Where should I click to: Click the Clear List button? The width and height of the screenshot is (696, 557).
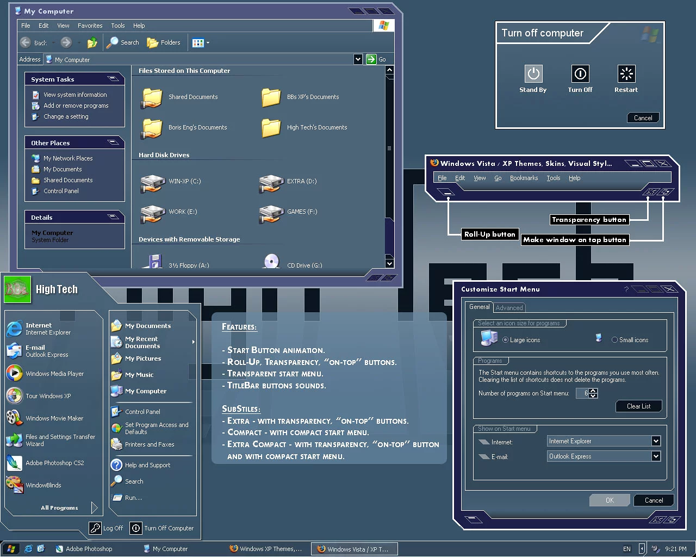(x=638, y=406)
